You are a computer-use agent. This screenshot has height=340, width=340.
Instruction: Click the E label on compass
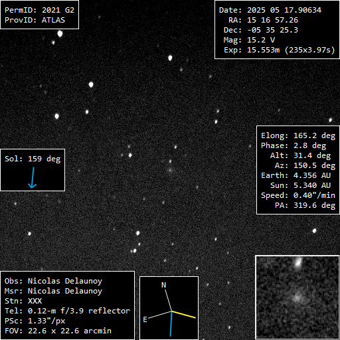coord(145,319)
